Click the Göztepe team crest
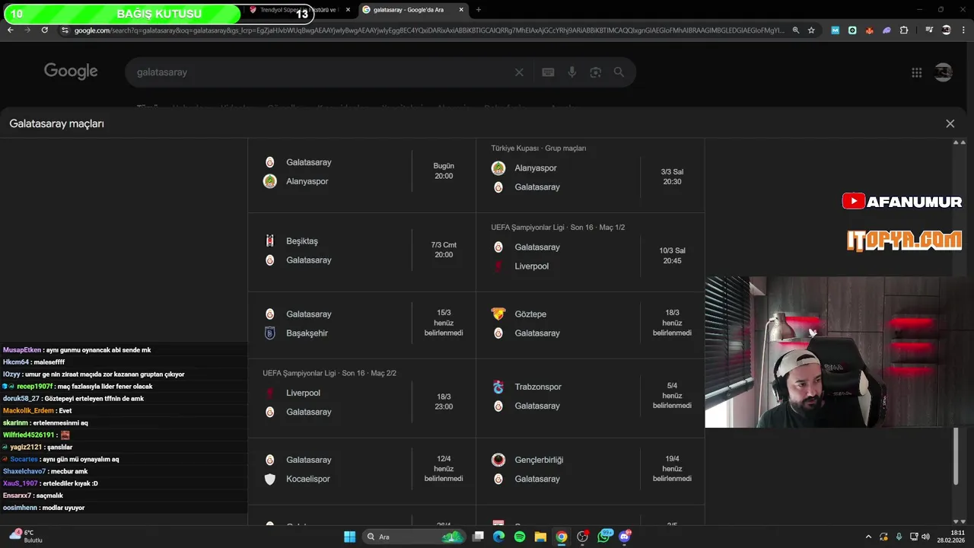Screen dimensions: 974x548 (498, 314)
